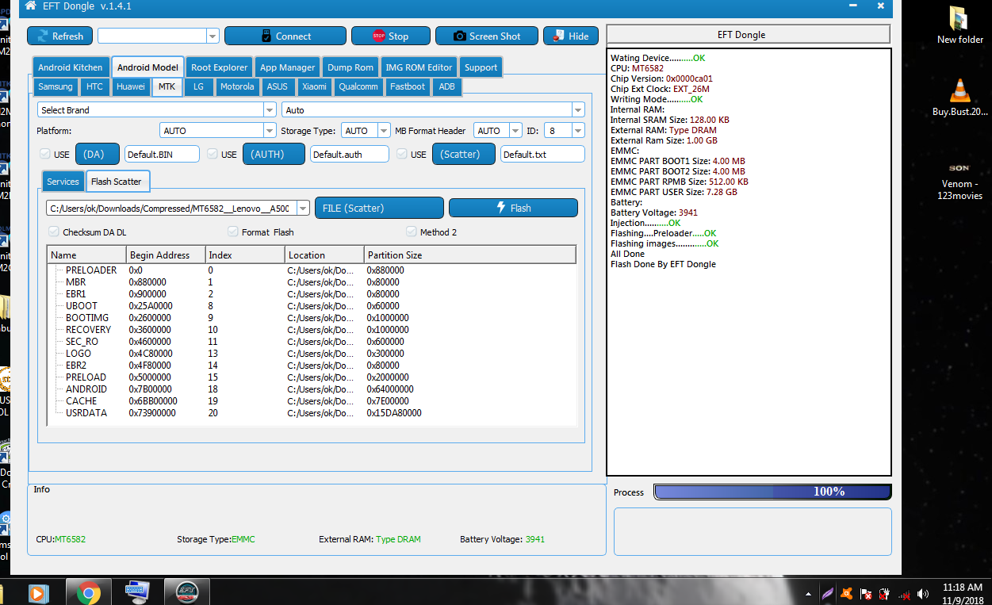Click the Flash button
The image size is (992, 605).
click(x=513, y=208)
